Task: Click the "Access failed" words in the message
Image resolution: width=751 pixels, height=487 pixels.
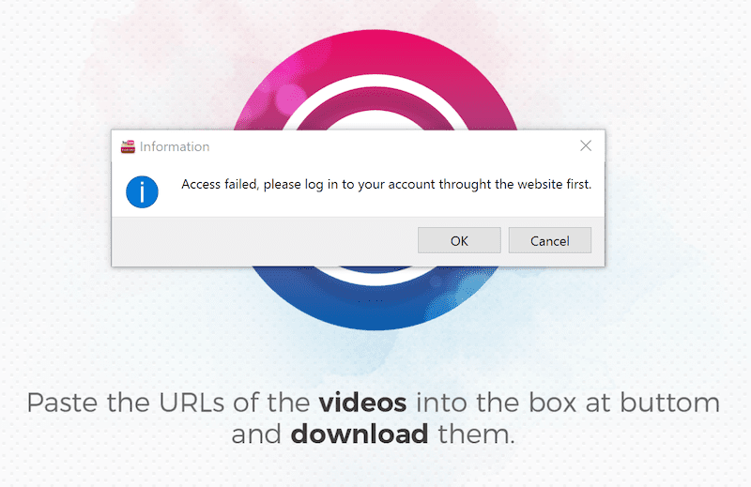Action: pyautogui.click(x=219, y=185)
